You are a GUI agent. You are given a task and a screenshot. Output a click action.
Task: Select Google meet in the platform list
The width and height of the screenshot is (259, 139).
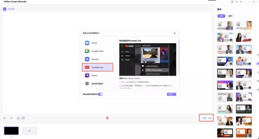[97, 51]
